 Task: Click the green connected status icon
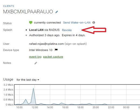(x=31, y=23)
